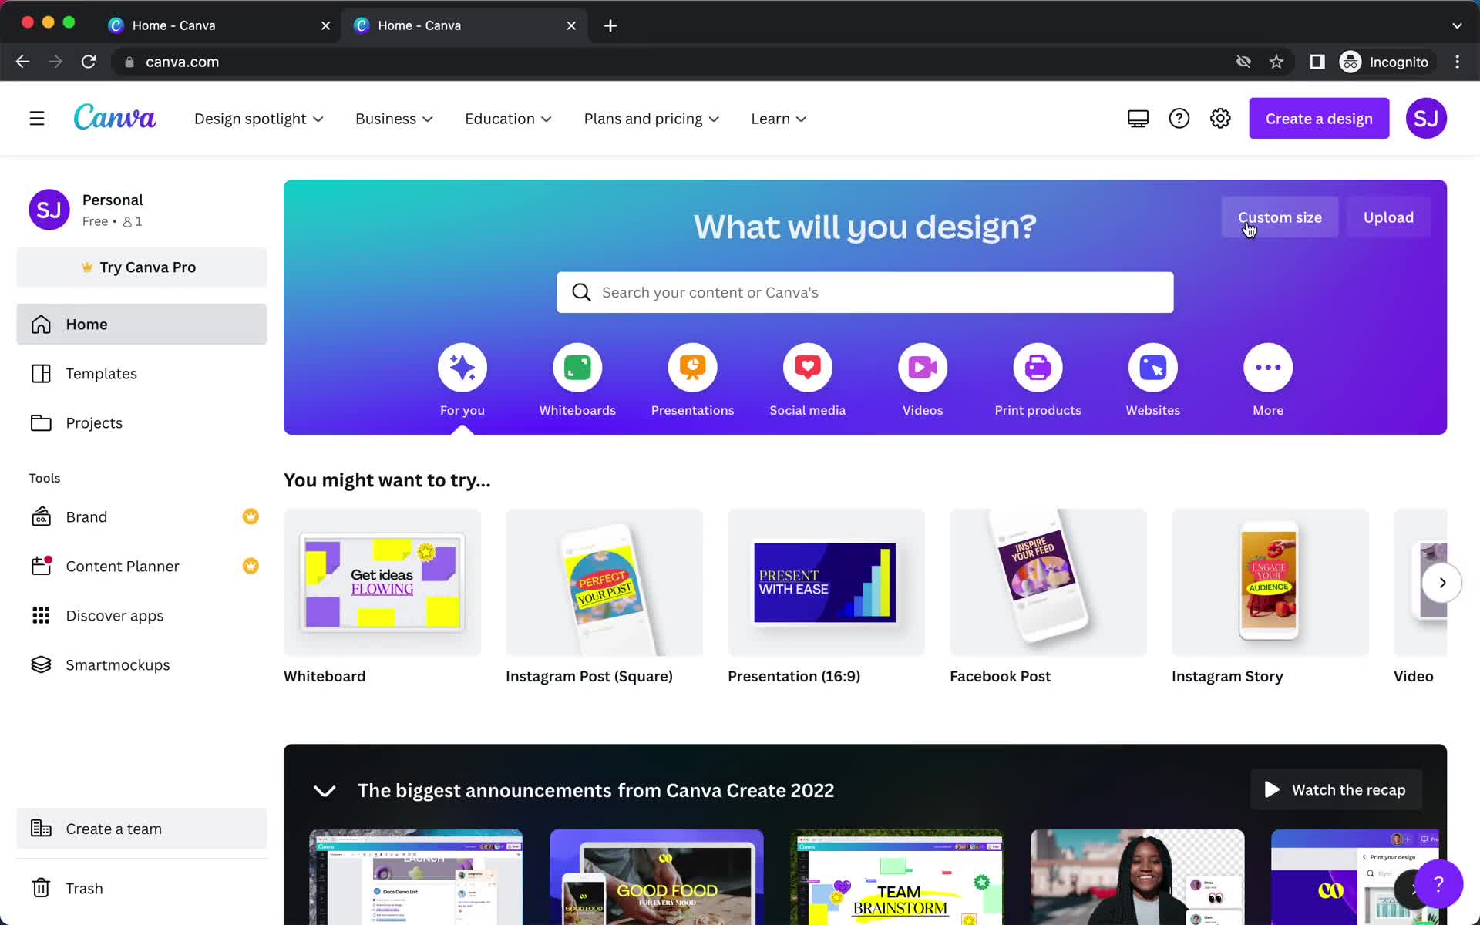Click Try Canva Pro button
This screenshot has height=925, width=1480.
(142, 267)
